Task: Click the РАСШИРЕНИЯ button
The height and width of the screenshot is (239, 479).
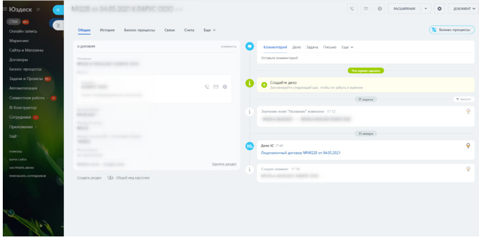Action: 404,9
